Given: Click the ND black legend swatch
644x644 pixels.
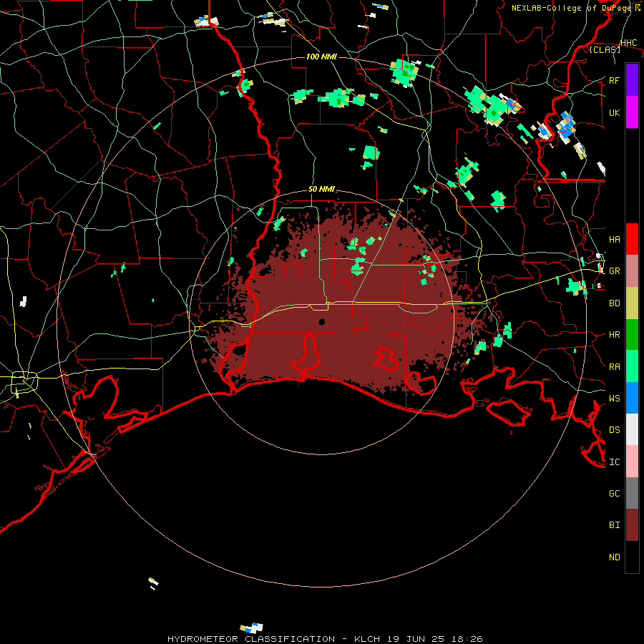Looking at the screenshot, I should pos(632,557).
